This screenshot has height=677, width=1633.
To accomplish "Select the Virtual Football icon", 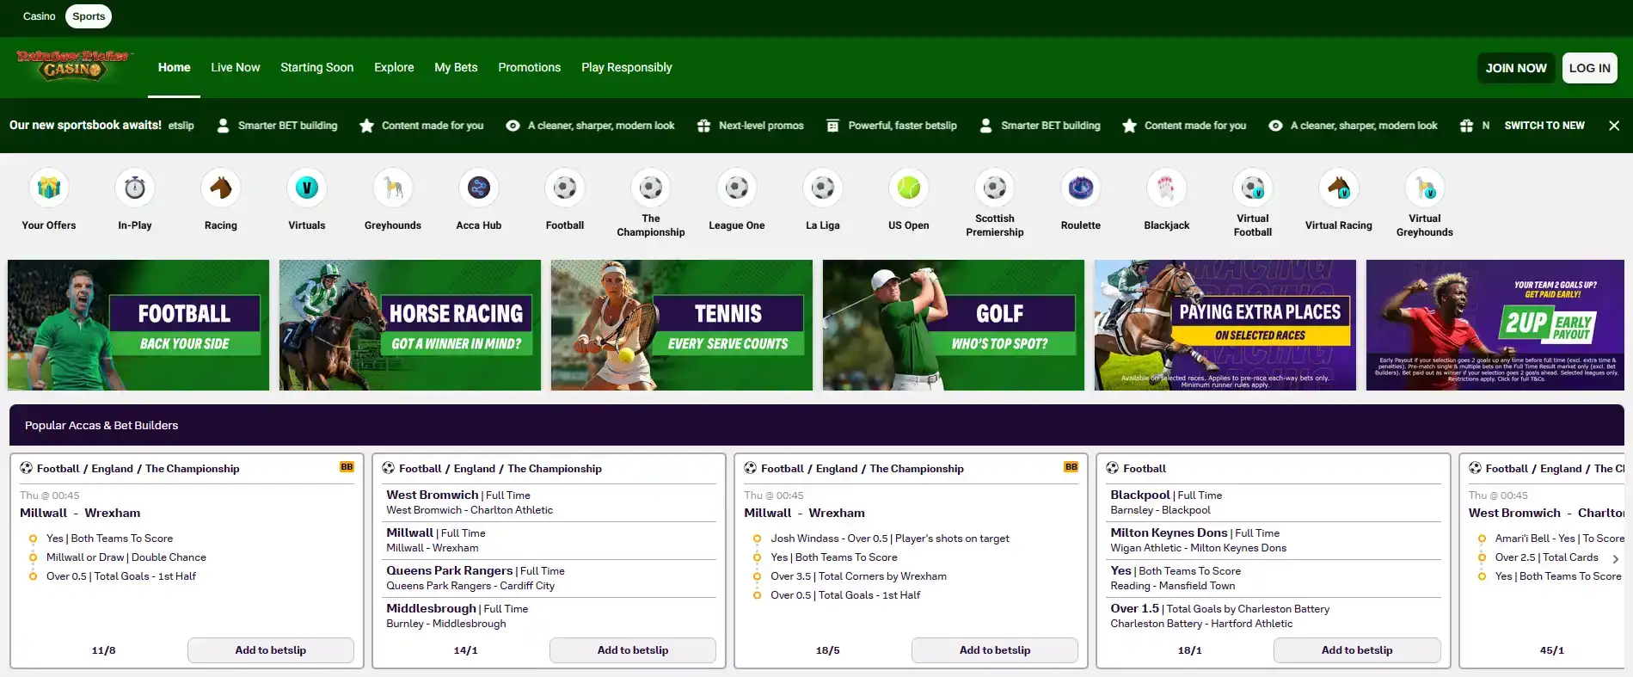I will coord(1253,188).
